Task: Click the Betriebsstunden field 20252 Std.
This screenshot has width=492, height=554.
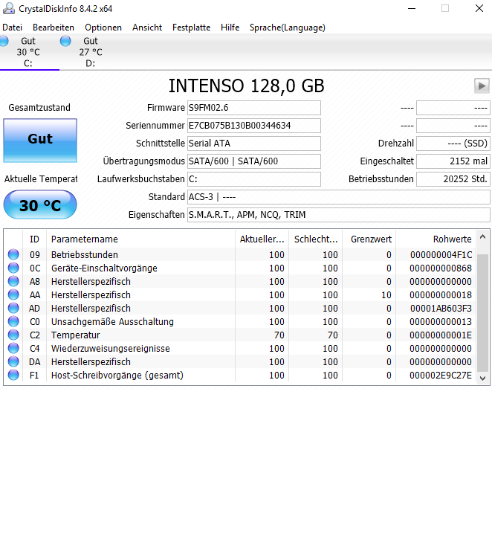Action: click(453, 179)
